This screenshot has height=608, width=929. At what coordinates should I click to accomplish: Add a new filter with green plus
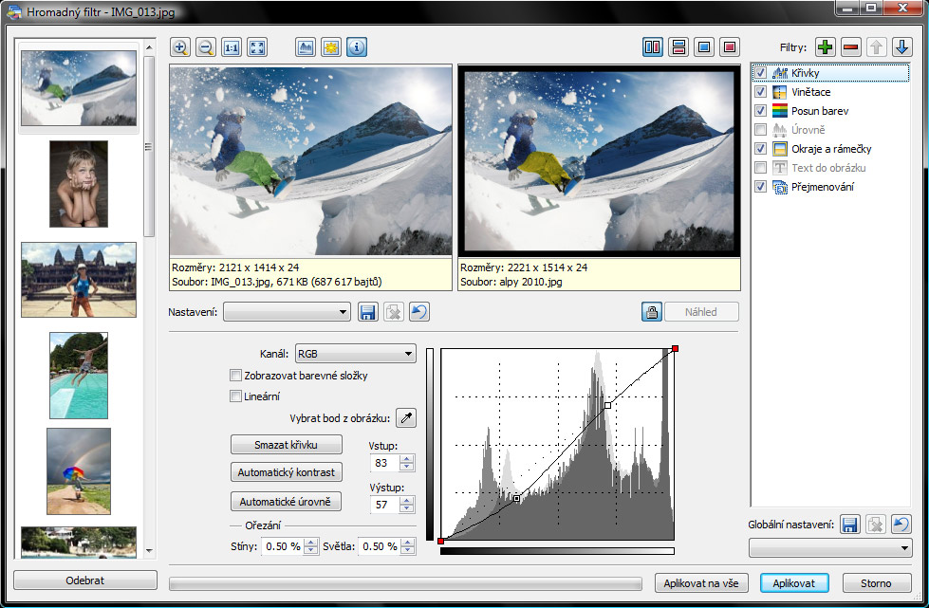[825, 47]
